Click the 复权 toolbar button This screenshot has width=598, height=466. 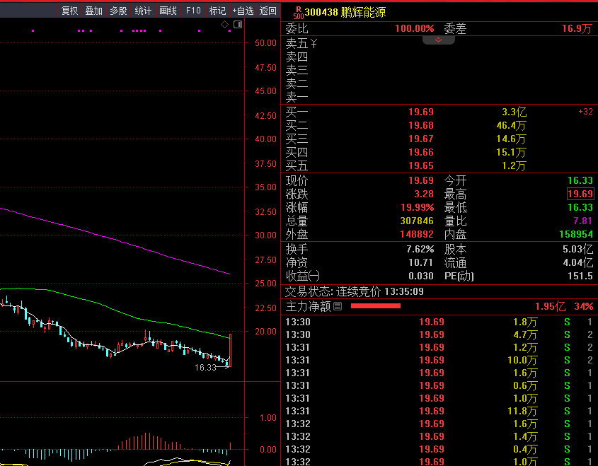[x=69, y=11]
